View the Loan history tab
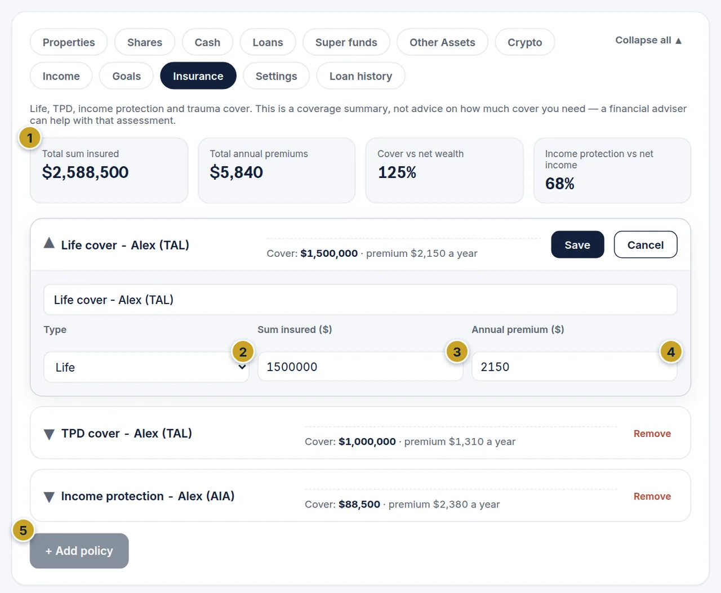The image size is (721, 593). (360, 76)
